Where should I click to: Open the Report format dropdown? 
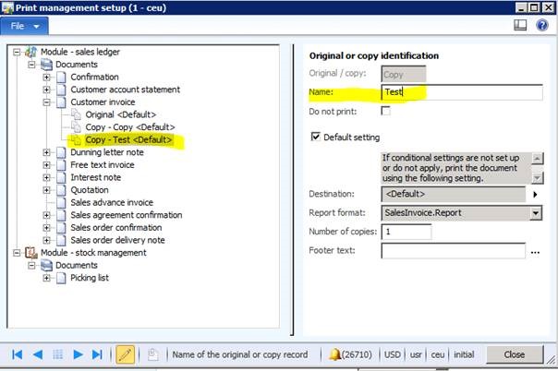(x=535, y=213)
